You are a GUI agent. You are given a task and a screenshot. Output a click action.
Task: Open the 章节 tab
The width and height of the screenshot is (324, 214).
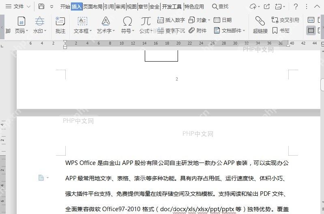(x=143, y=6)
